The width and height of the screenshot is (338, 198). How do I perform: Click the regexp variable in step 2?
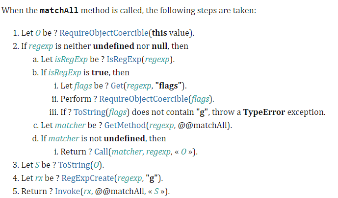(x=41, y=46)
